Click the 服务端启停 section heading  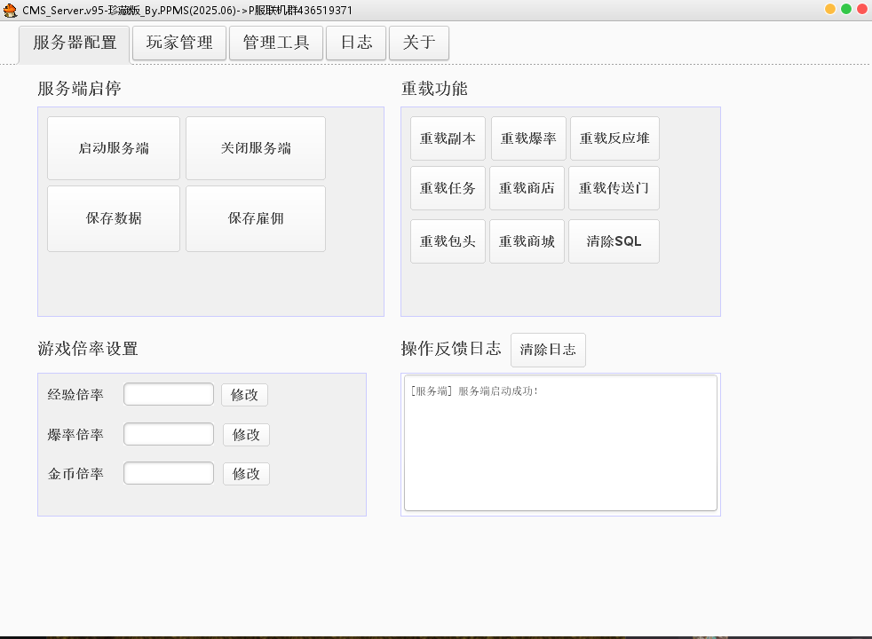[x=80, y=89]
